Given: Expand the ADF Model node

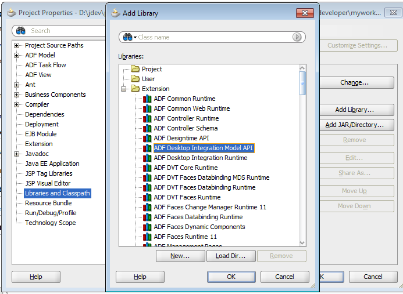Looking at the screenshot, I should click(17, 55).
